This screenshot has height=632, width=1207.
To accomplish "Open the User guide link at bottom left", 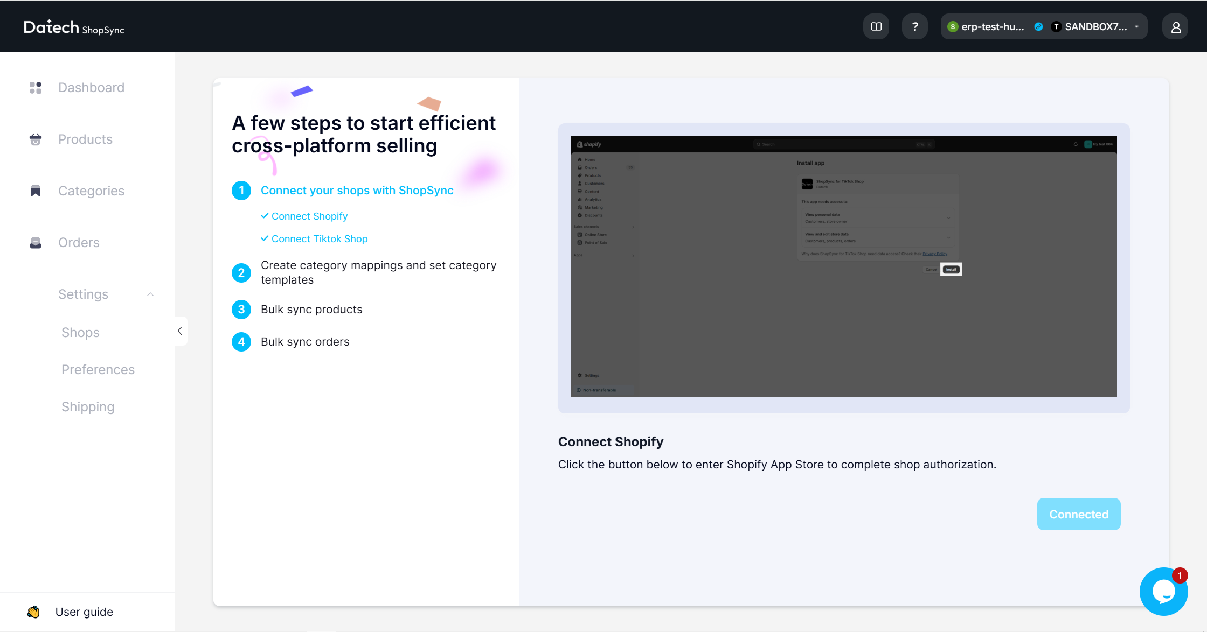I will (x=84, y=612).
